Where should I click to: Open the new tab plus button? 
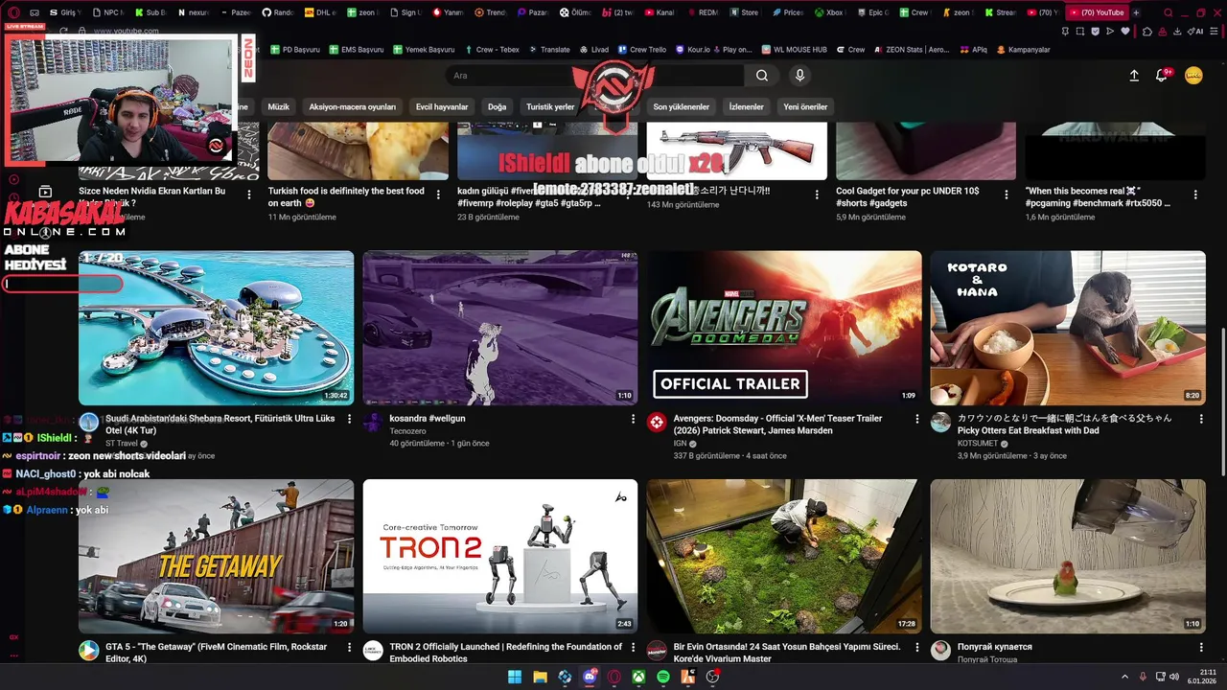[1136, 12]
